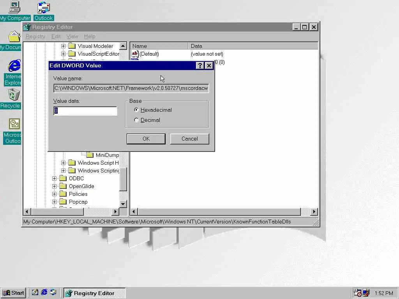Click the 1:52 PM taskbar clock

(x=384, y=293)
